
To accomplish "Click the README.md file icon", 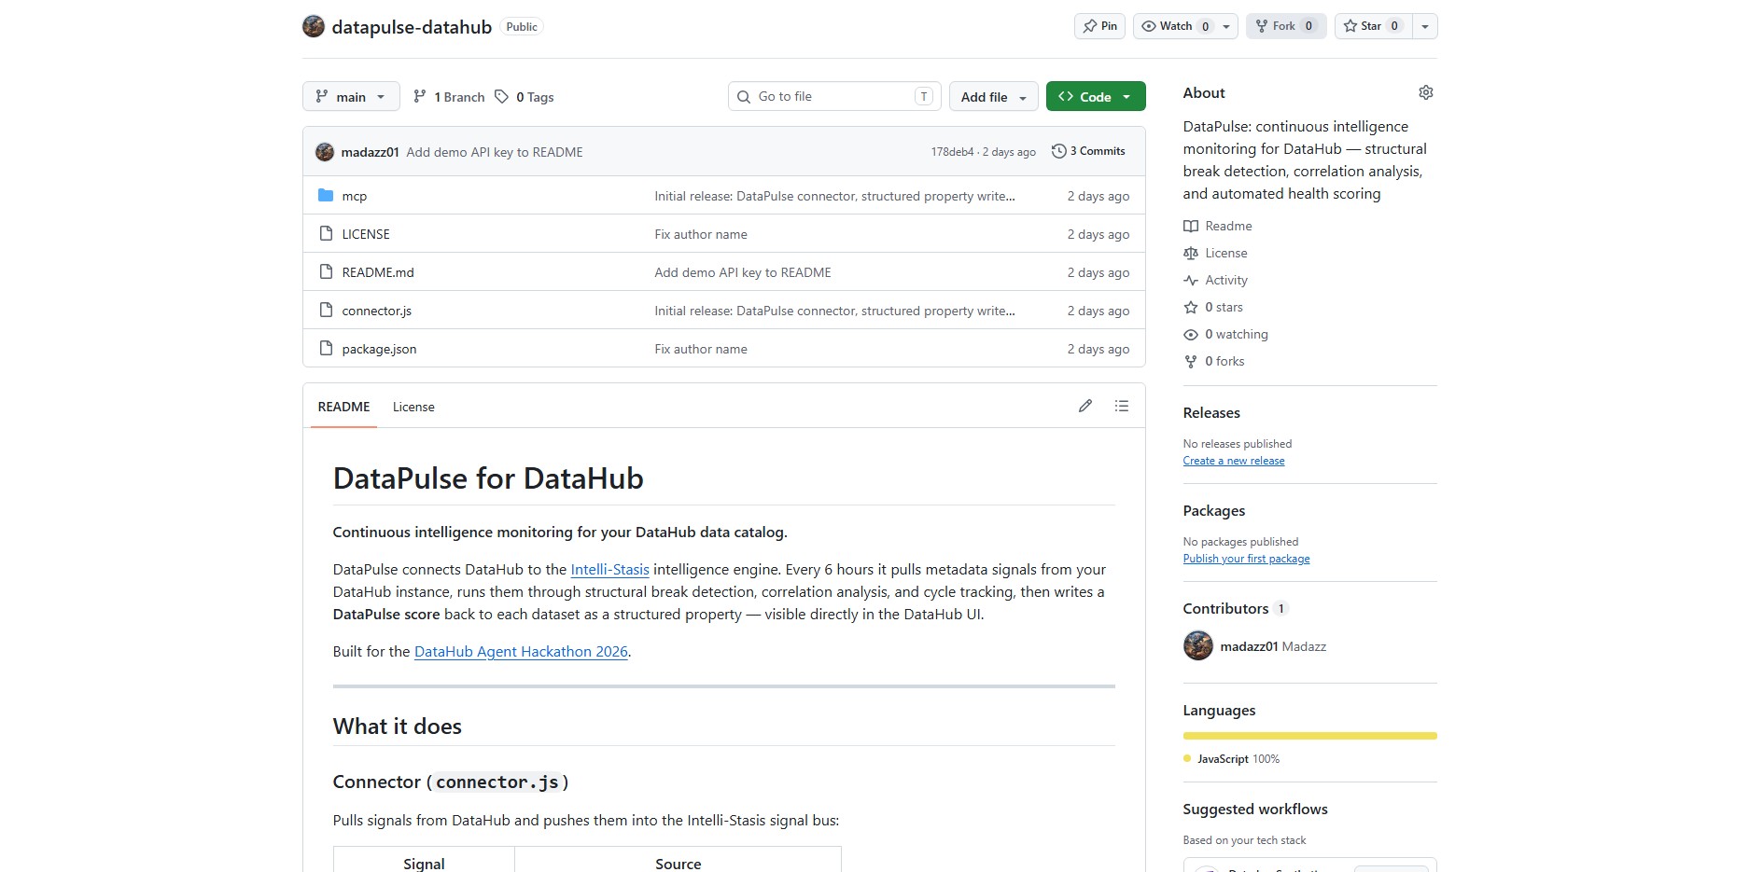I will (x=326, y=271).
